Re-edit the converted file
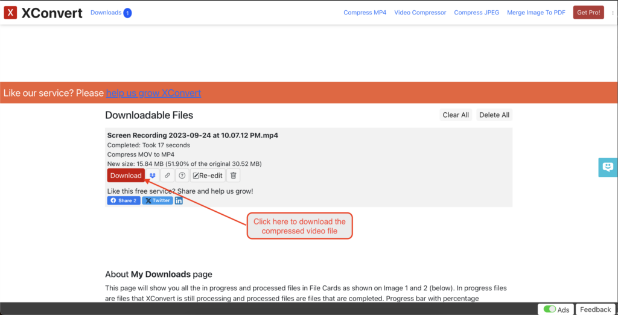Screen dimensions: 618x315 (208, 176)
